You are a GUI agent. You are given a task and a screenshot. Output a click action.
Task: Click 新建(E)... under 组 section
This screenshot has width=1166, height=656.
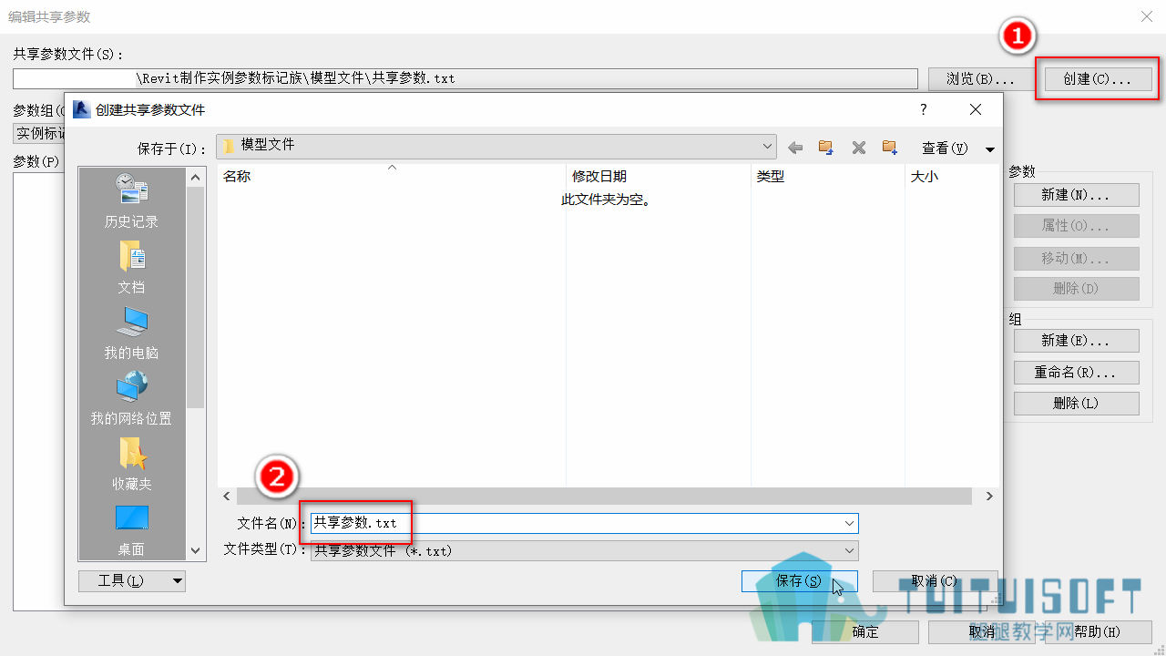click(x=1076, y=341)
